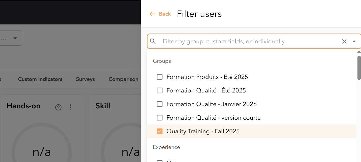Click the Filter users panel title
The width and height of the screenshot is (361, 162).
[199, 14]
